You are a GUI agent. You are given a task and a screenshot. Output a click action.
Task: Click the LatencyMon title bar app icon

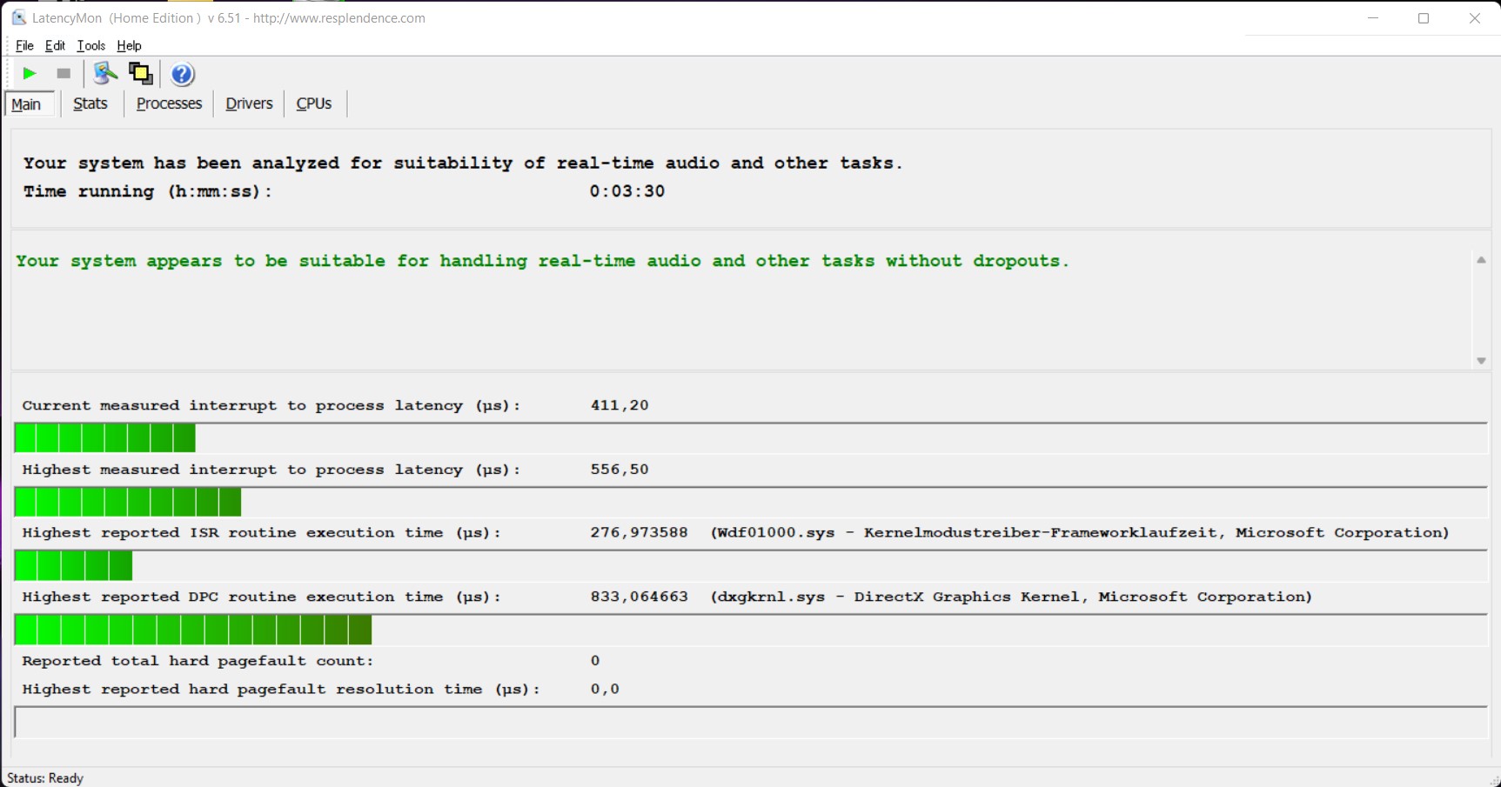(18, 17)
